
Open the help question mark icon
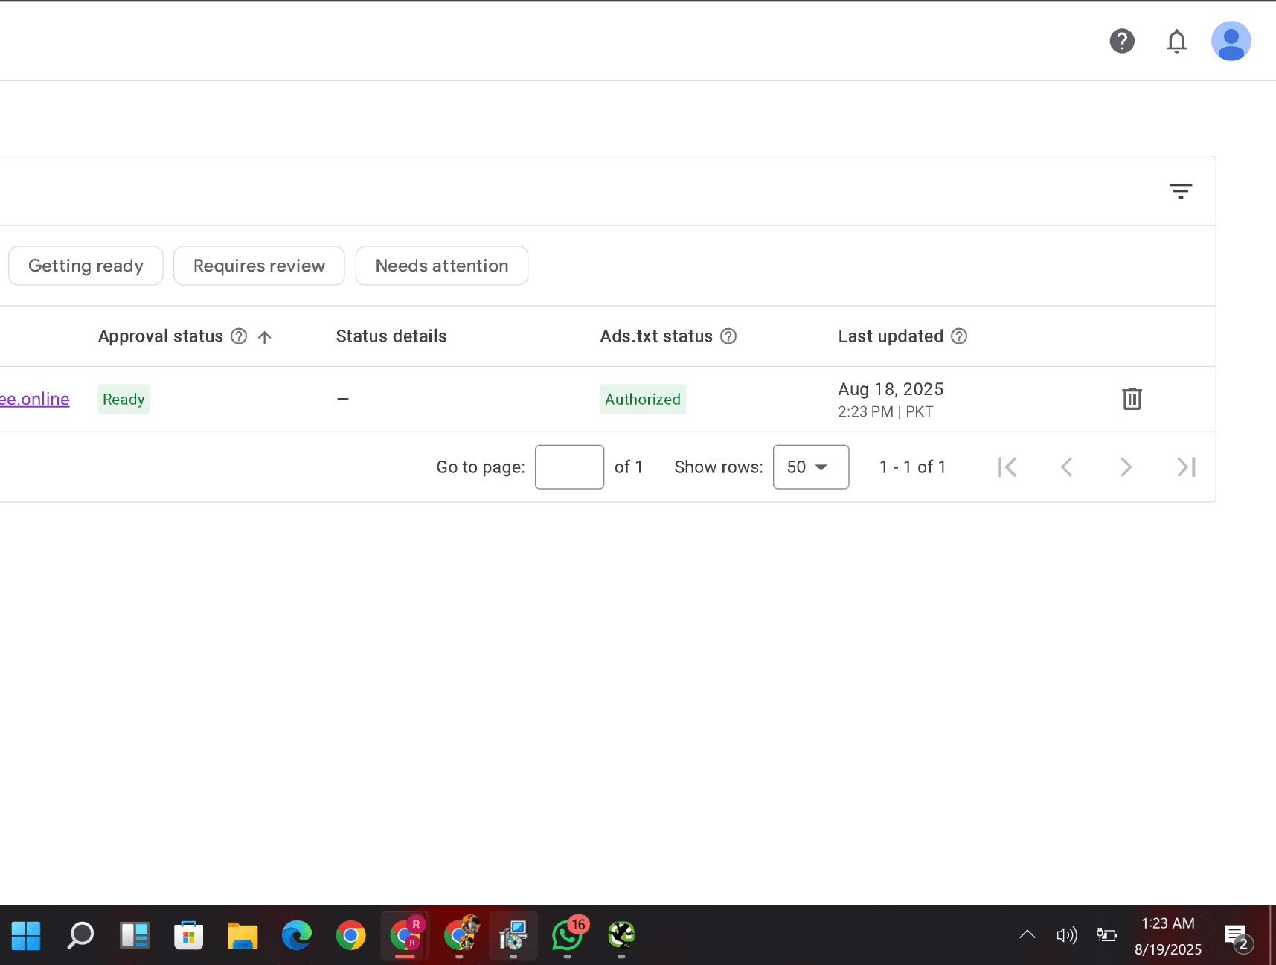[1121, 41]
